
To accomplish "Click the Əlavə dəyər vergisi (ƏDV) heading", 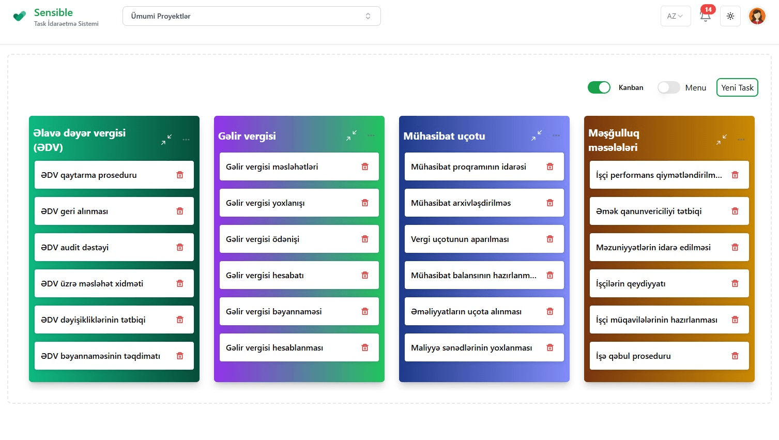I will [x=79, y=140].
